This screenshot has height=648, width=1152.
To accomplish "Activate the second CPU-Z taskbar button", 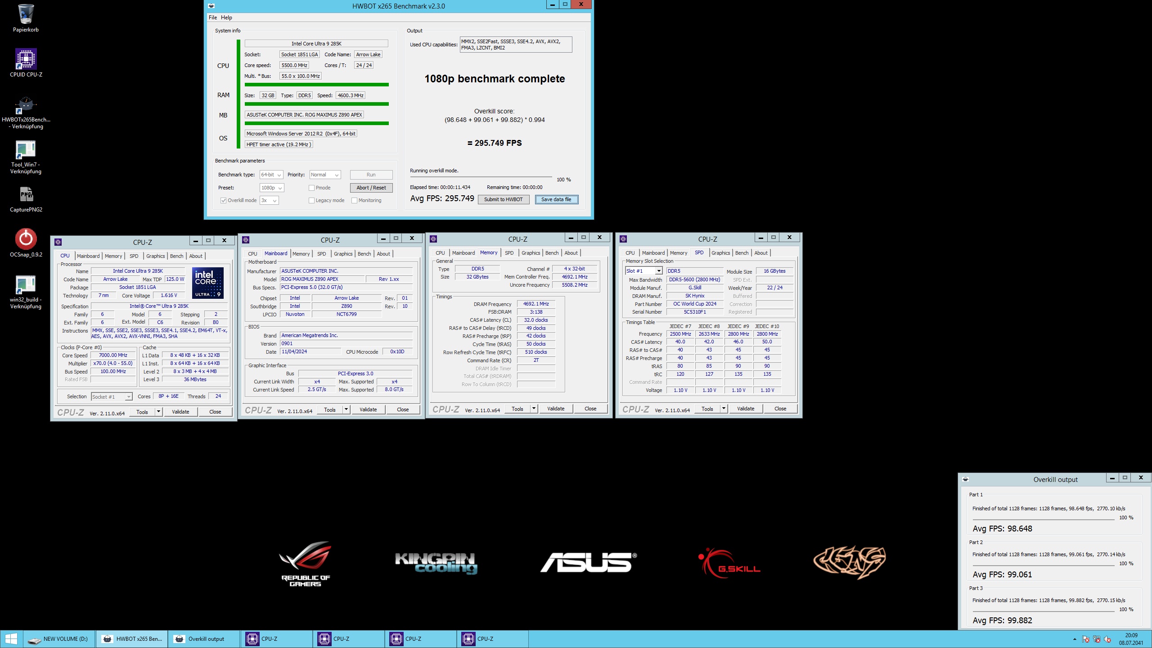I will click(x=347, y=639).
